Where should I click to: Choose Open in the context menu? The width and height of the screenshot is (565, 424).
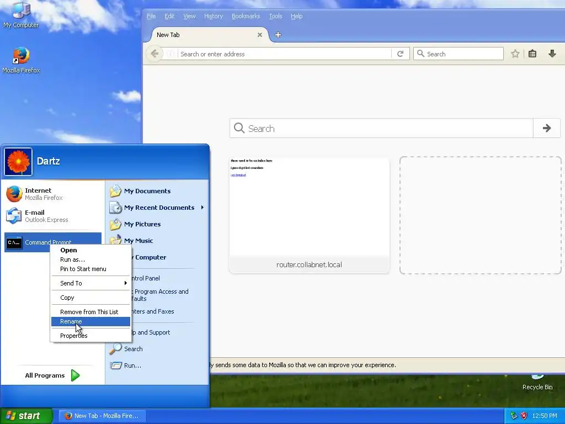(x=91, y=250)
